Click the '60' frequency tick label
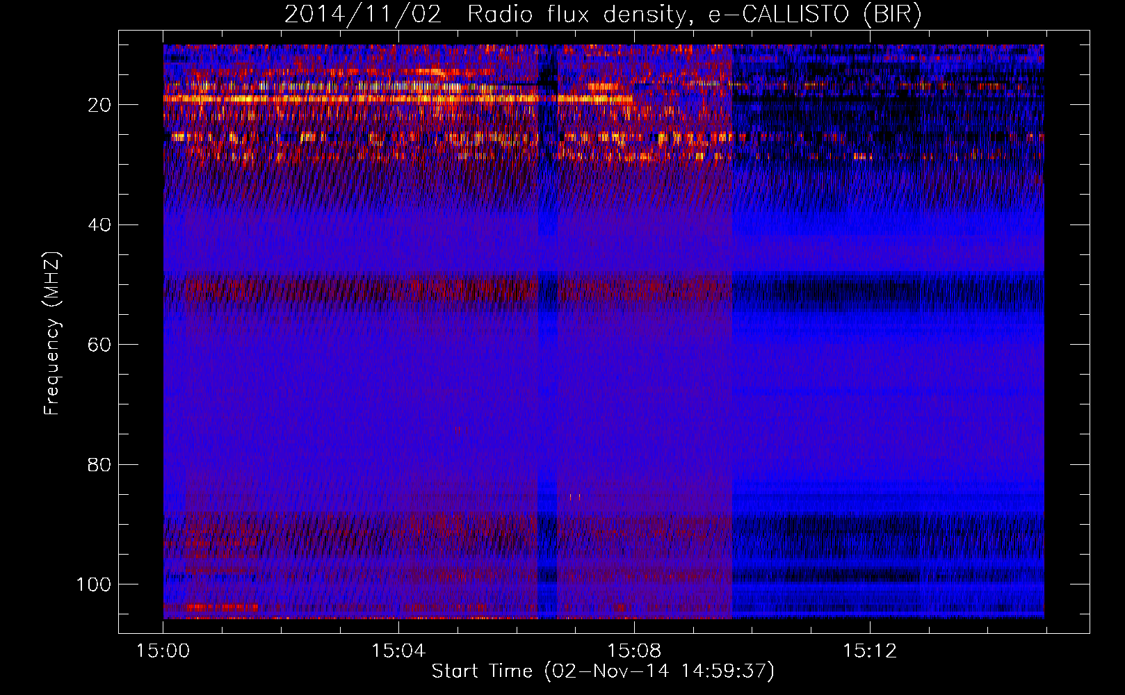 tap(100, 345)
